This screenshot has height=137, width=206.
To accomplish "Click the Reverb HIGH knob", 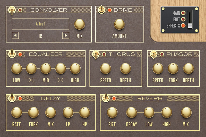I will 167,113.
